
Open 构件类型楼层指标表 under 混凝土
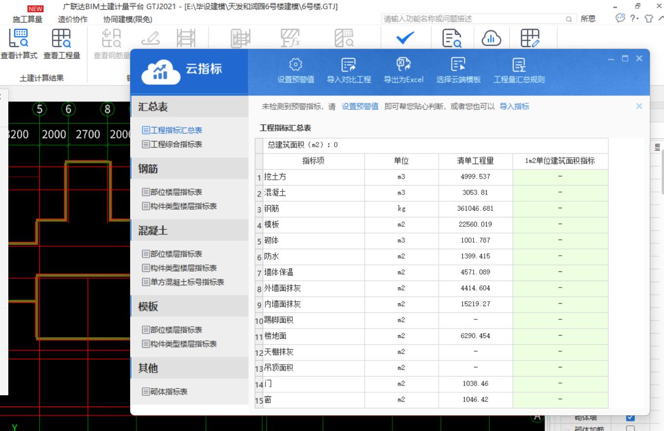tap(179, 268)
